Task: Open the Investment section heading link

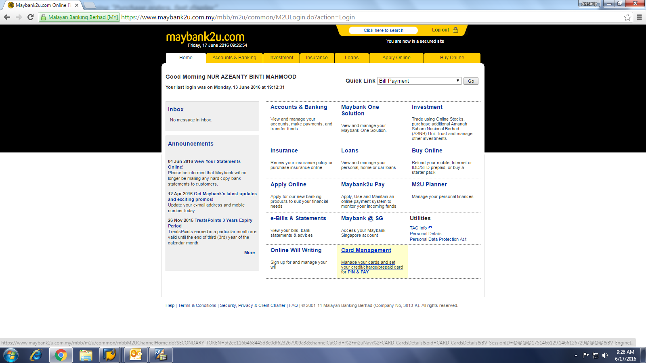Action: tap(427, 107)
